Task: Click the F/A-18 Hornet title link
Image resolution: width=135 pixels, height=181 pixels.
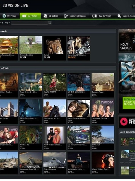Action: tap(50, 169)
